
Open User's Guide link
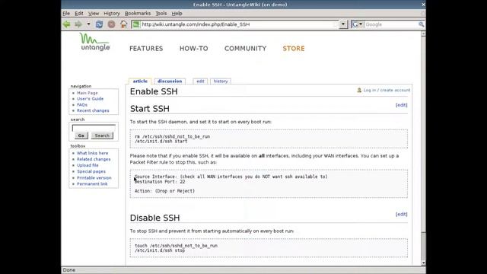90,99
